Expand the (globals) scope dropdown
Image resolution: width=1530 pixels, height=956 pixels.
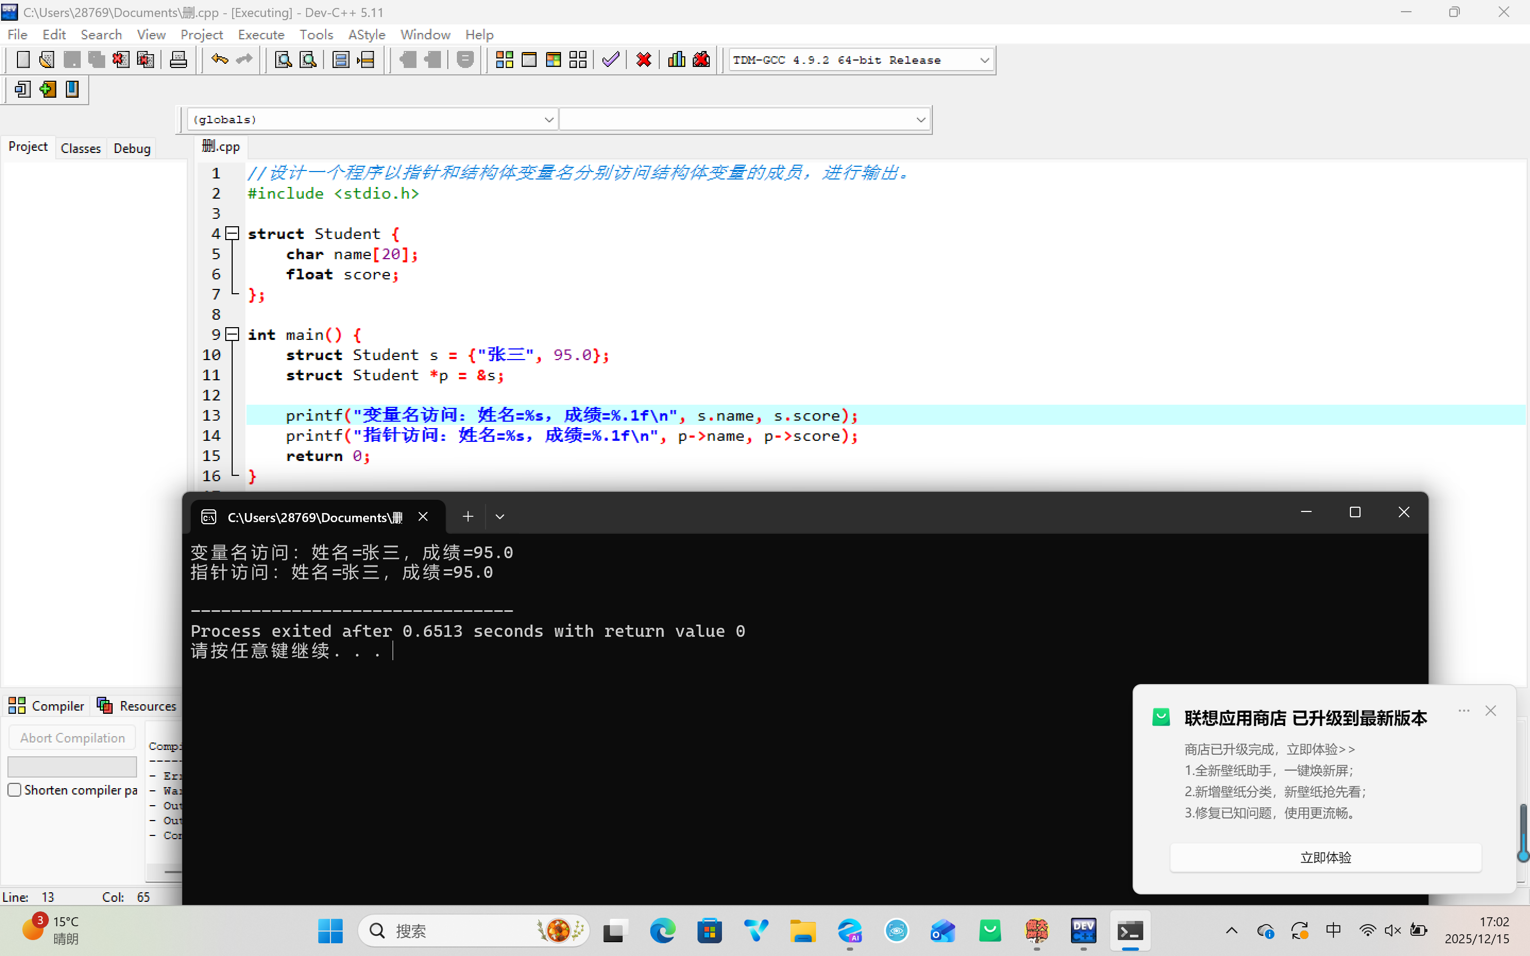(x=548, y=119)
